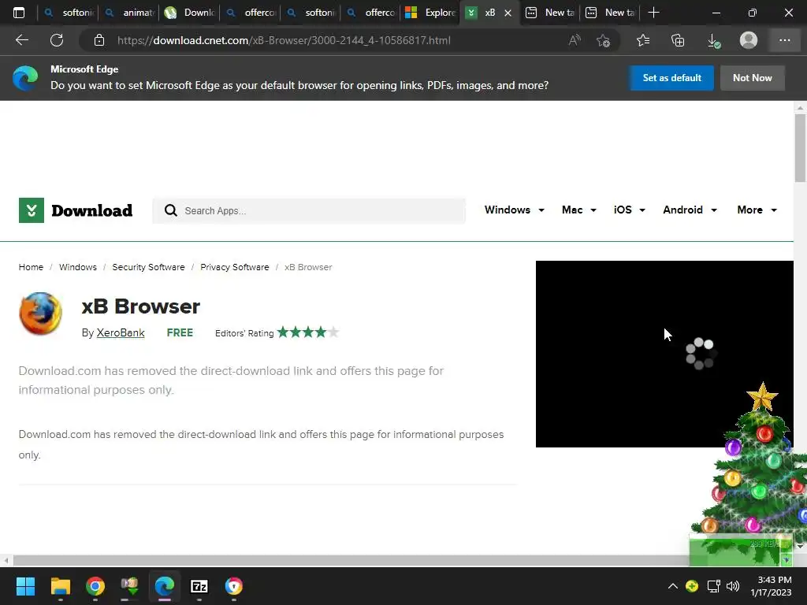Click the loading video panel
807x605 pixels.
tap(664, 354)
